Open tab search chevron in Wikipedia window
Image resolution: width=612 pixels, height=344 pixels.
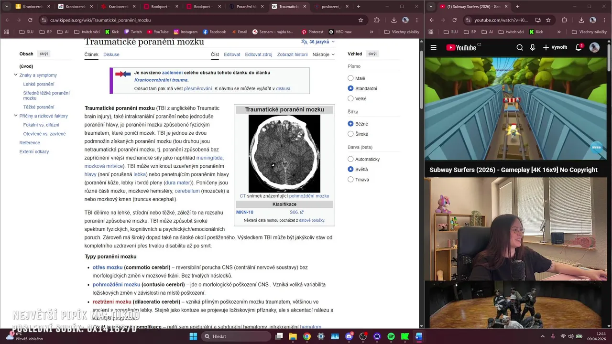tap(7, 7)
